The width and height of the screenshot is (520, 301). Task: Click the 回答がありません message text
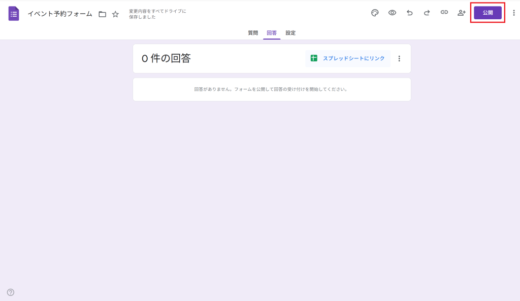click(271, 89)
